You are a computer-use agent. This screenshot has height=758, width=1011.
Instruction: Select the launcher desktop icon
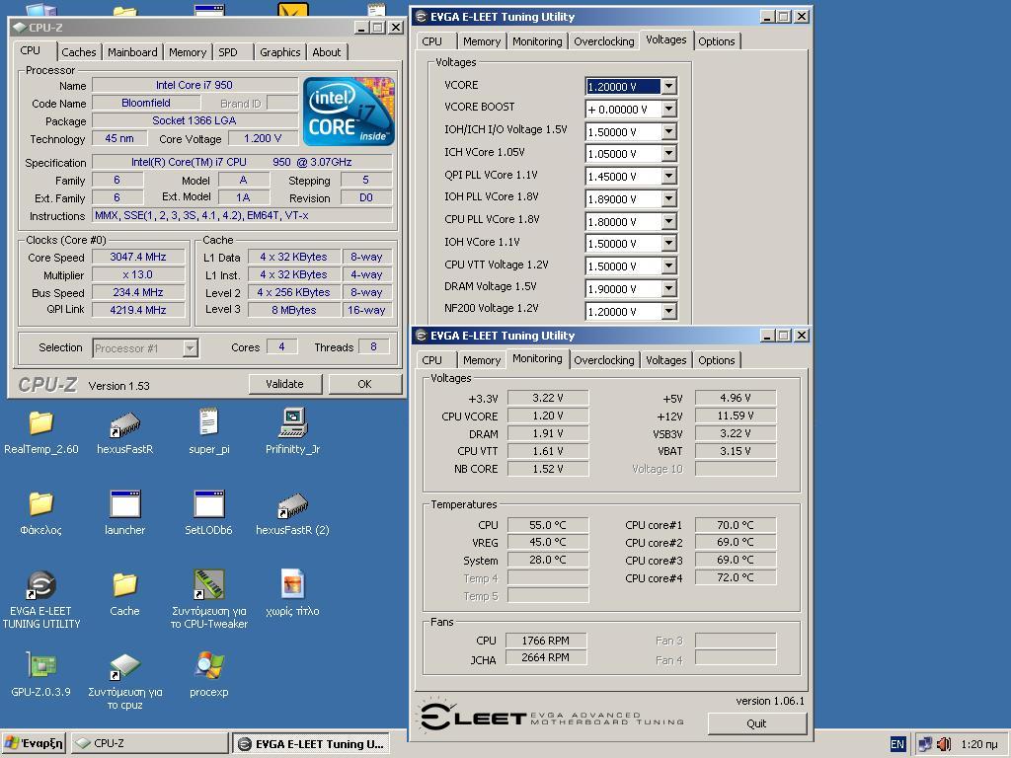tap(125, 504)
